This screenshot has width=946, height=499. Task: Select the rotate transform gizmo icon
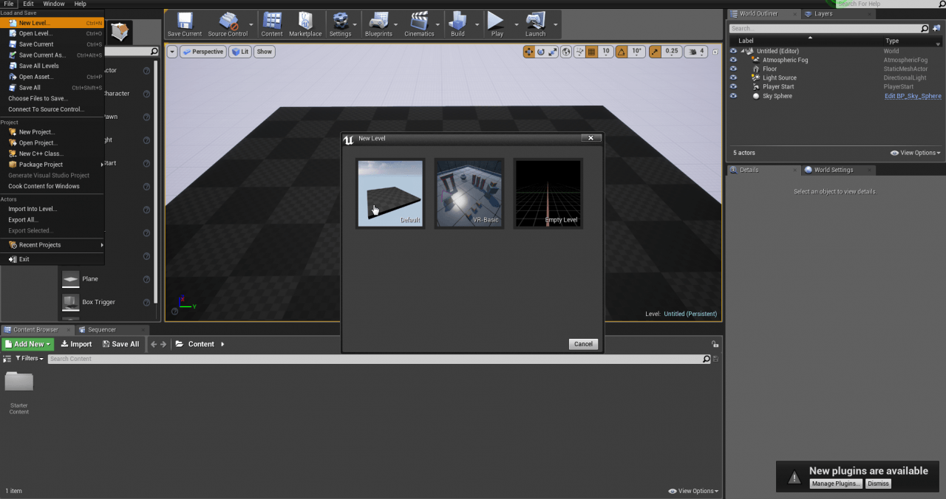click(541, 52)
